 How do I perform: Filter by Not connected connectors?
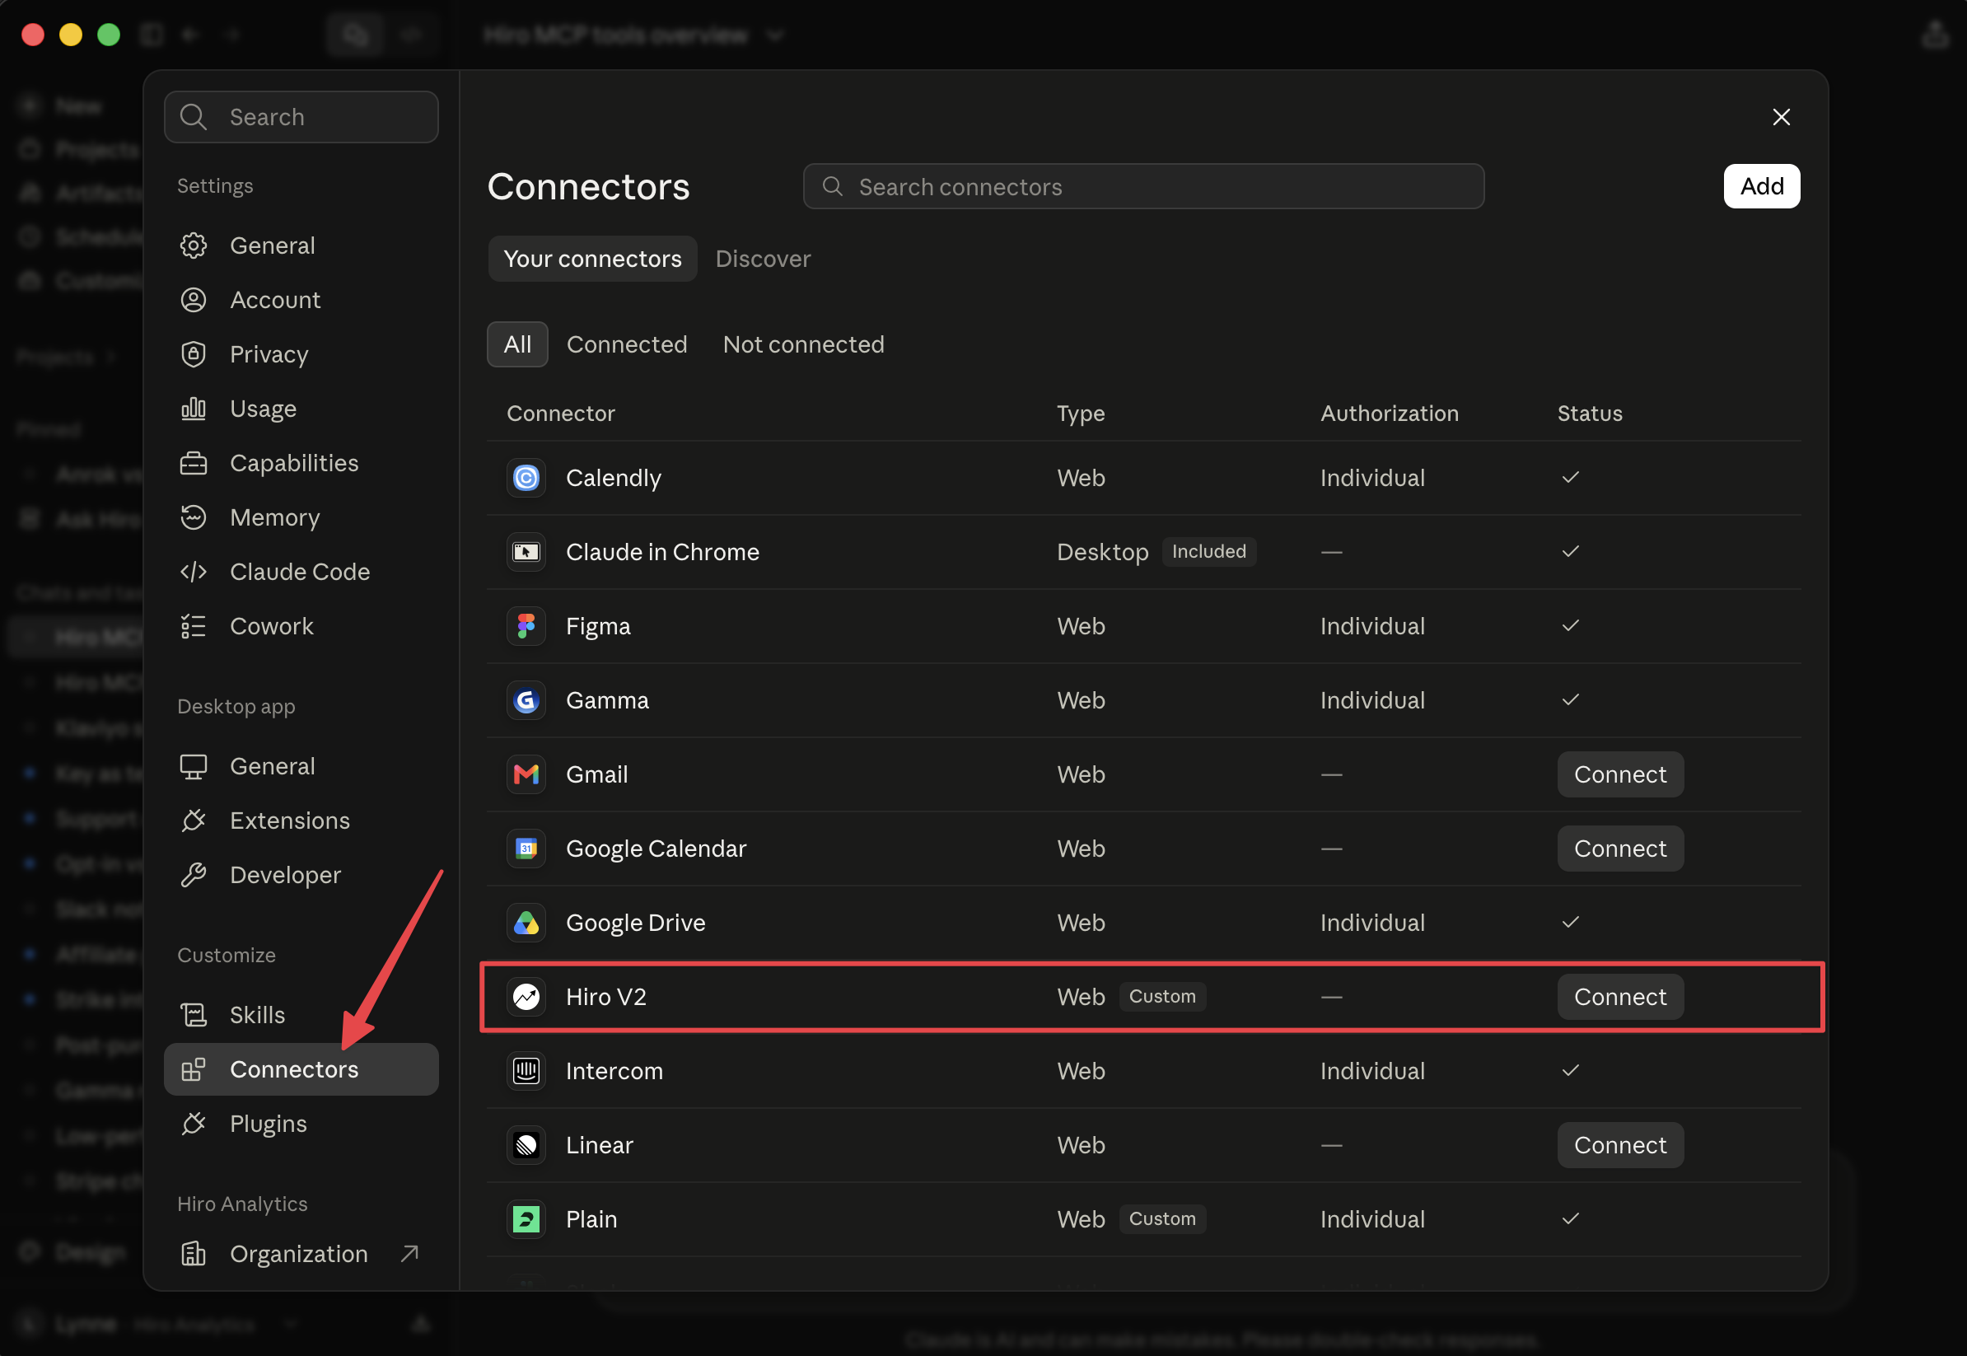(x=803, y=344)
